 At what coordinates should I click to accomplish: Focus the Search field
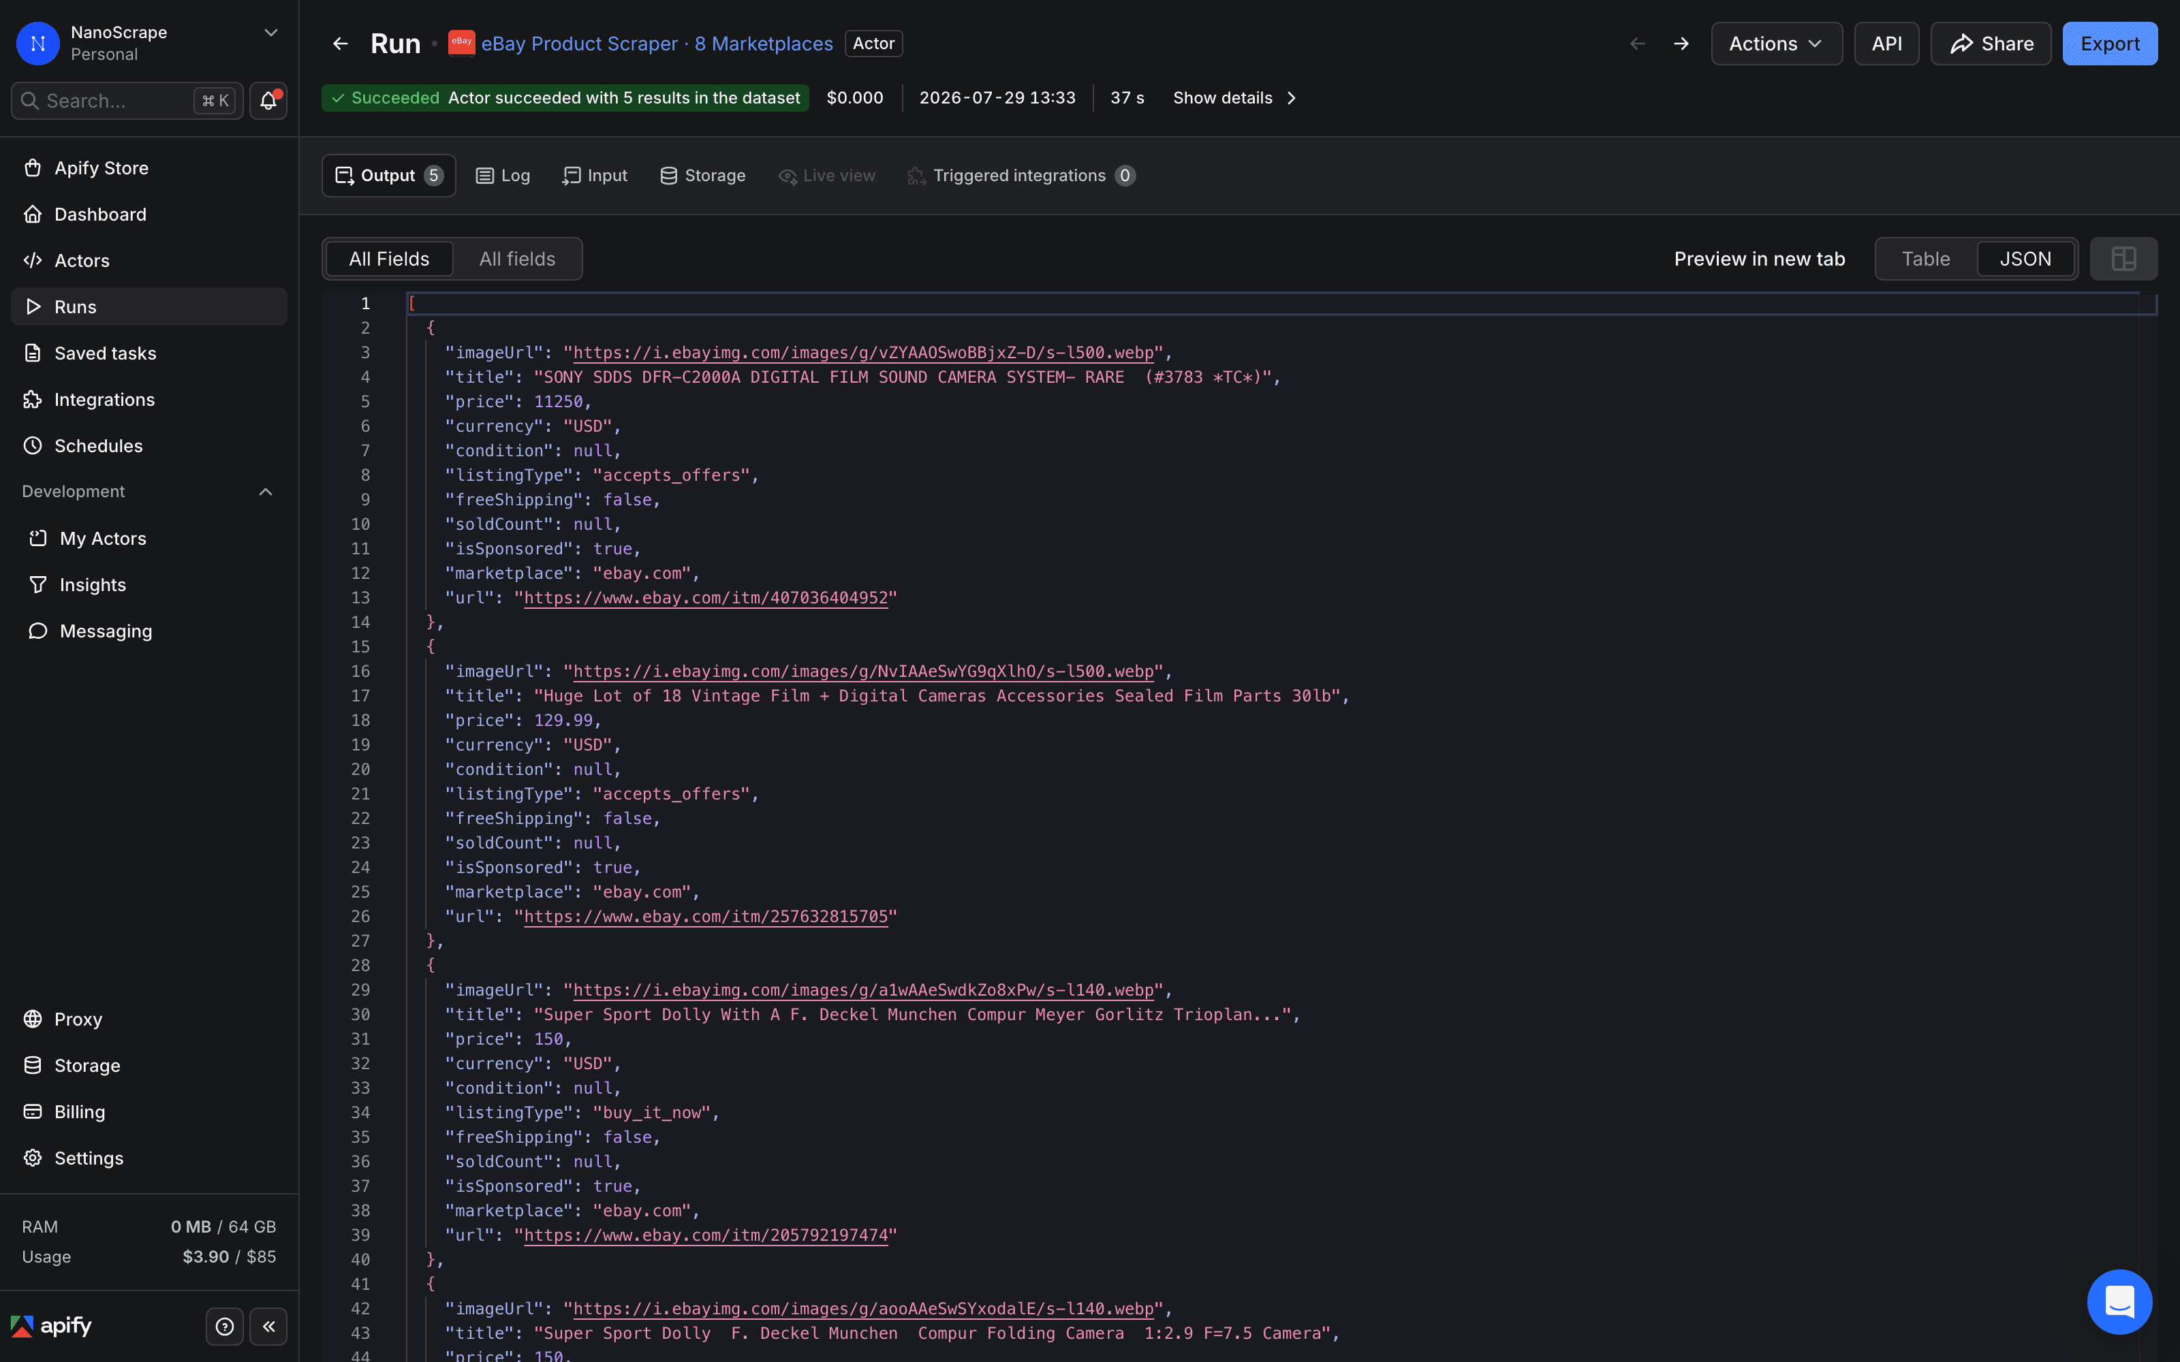click(127, 101)
